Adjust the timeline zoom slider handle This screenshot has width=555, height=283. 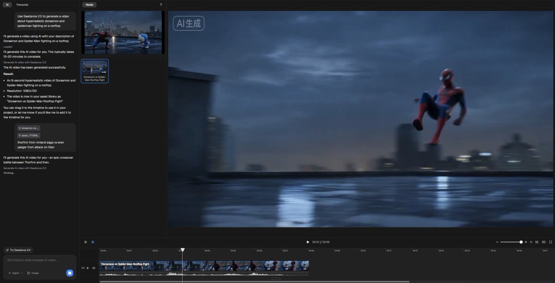click(521, 242)
